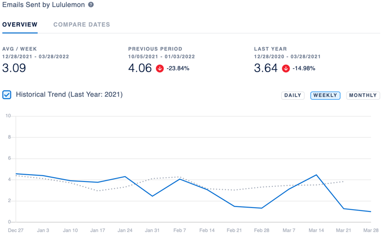381x238 pixels.
Task: Switch chart to Monthly view
Action: pyautogui.click(x=363, y=95)
